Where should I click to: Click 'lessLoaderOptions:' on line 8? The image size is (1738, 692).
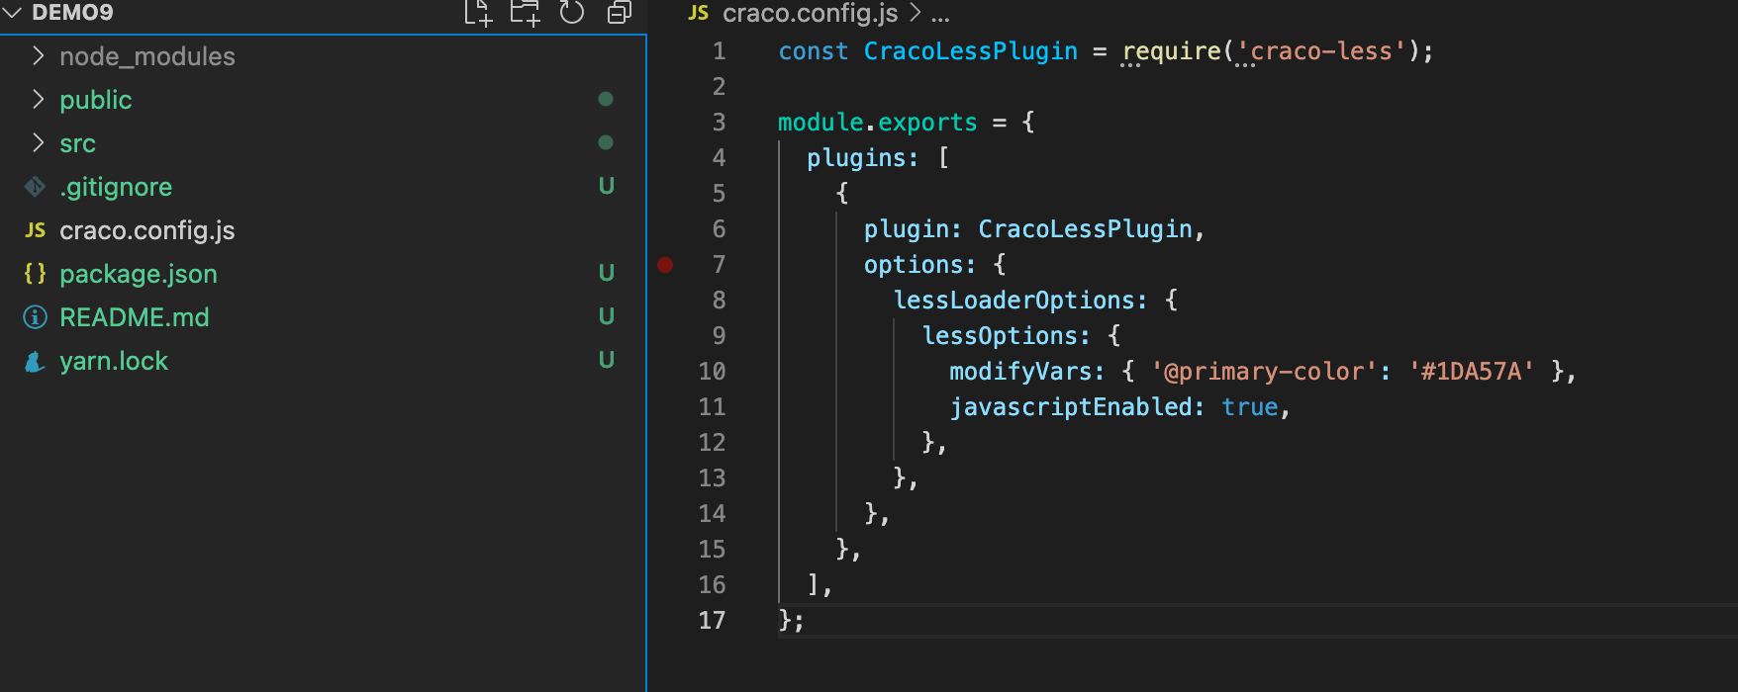[x=1020, y=301]
